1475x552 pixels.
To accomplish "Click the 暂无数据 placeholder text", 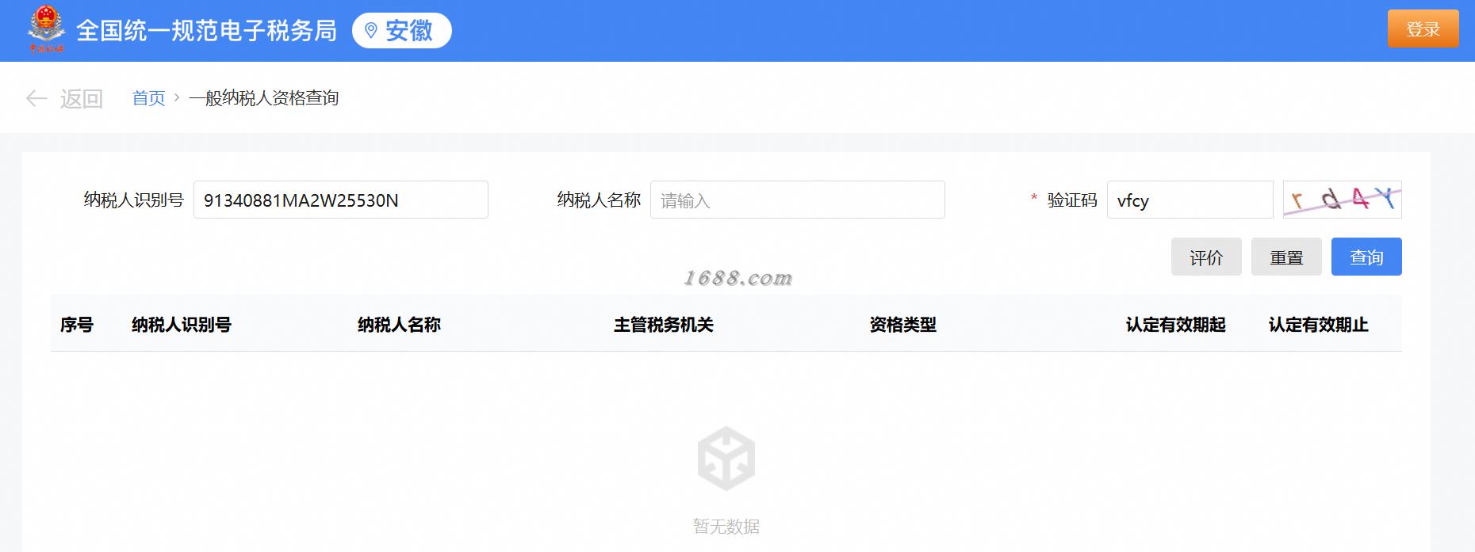I will click(726, 527).
